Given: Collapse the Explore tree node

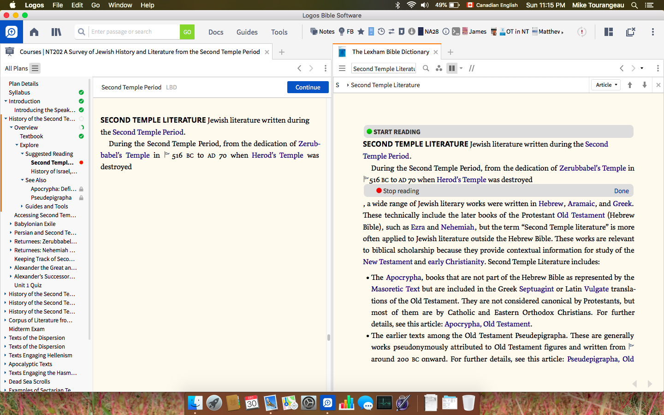Looking at the screenshot, I should [17, 145].
